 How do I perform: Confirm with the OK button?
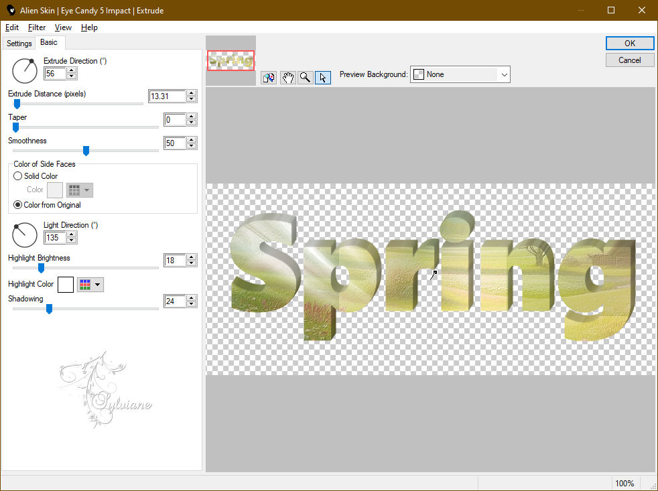[x=629, y=44]
